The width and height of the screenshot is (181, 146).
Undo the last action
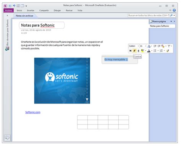14,6
